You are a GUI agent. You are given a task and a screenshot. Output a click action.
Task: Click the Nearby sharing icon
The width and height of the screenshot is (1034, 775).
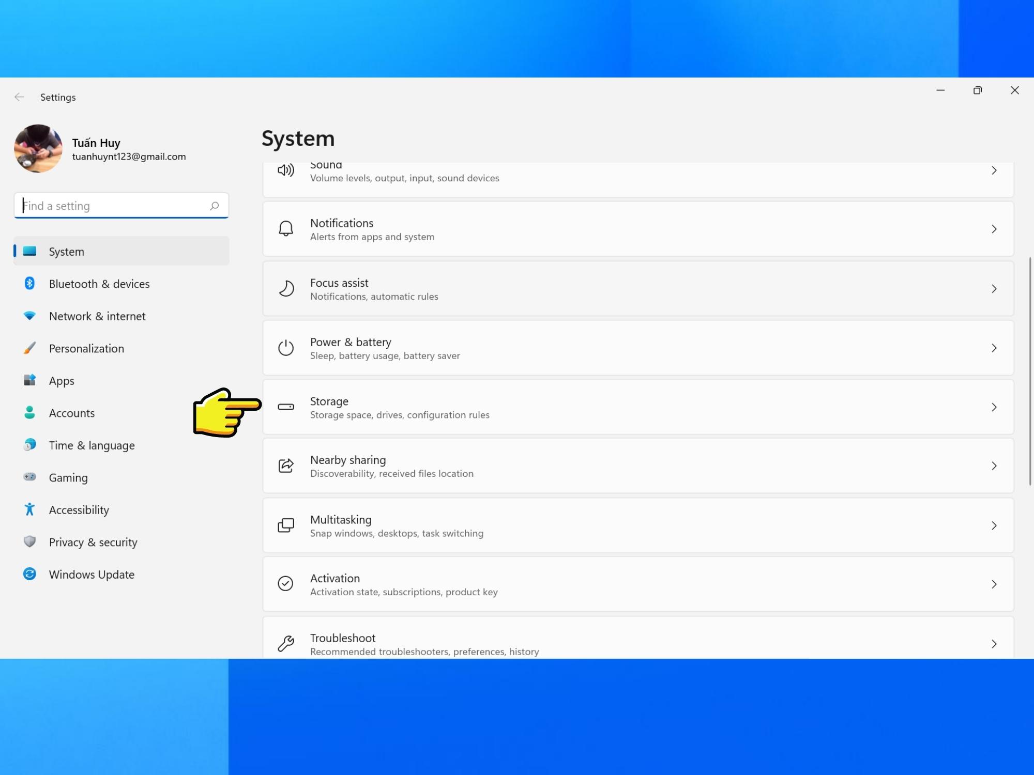tap(286, 466)
